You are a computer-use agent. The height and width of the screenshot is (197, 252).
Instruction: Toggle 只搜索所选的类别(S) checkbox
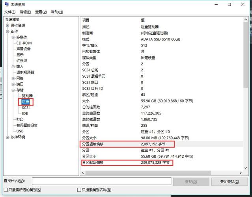coord(6,190)
